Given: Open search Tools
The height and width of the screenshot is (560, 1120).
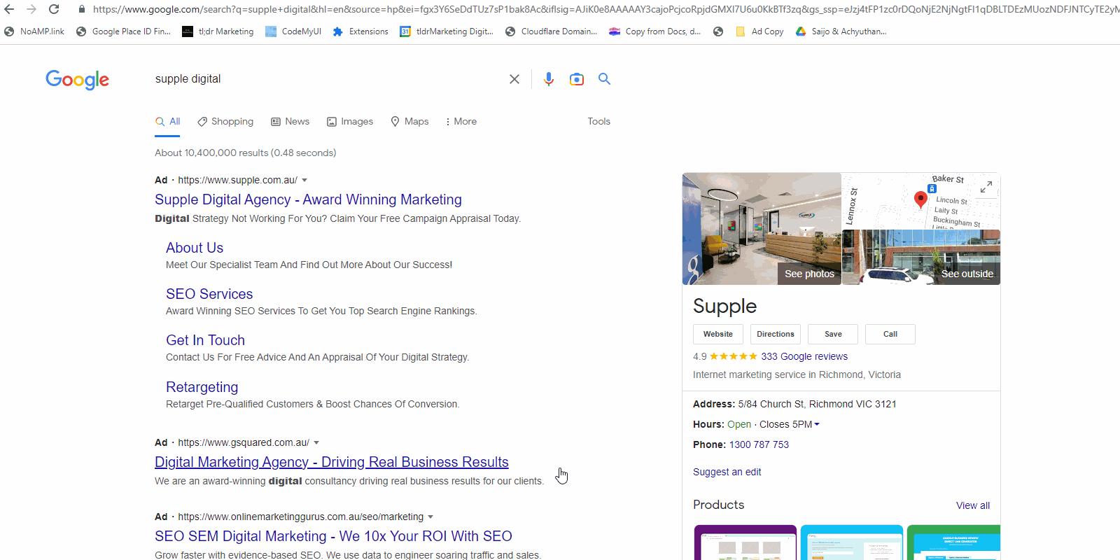Looking at the screenshot, I should coord(598,122).
